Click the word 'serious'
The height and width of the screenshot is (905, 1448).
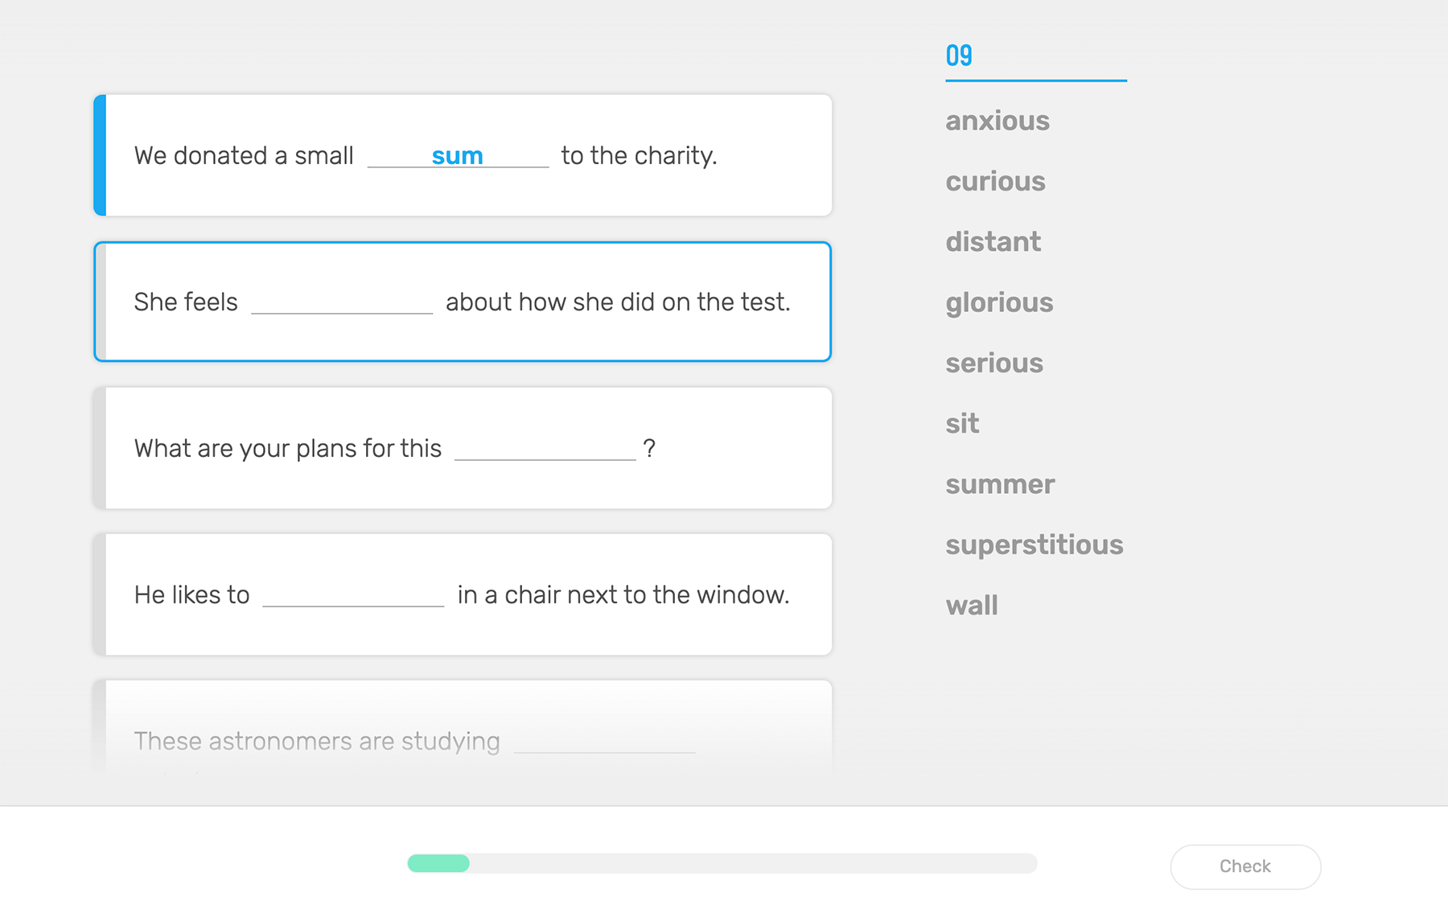(994, 363)
